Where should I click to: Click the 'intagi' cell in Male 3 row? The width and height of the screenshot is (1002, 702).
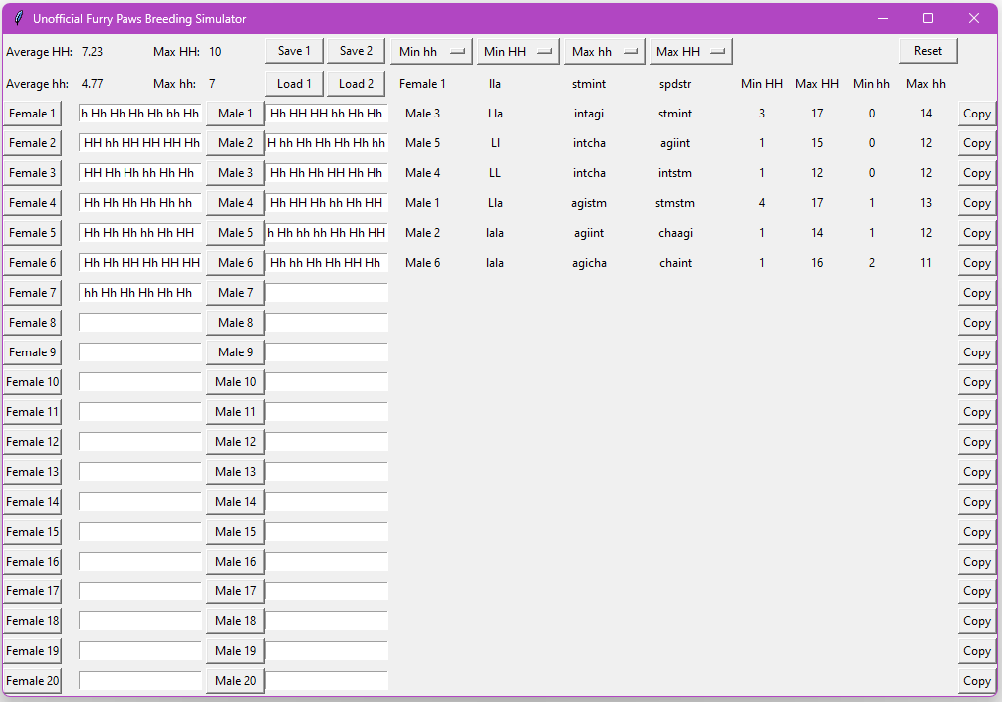(589, 114)
